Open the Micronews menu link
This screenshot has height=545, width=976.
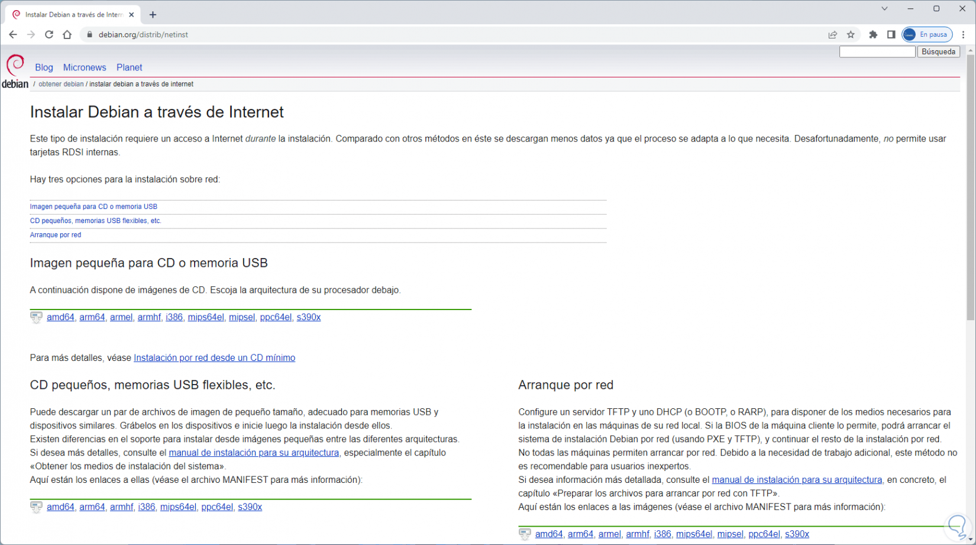pyautogui.click(x=85, y=67)
